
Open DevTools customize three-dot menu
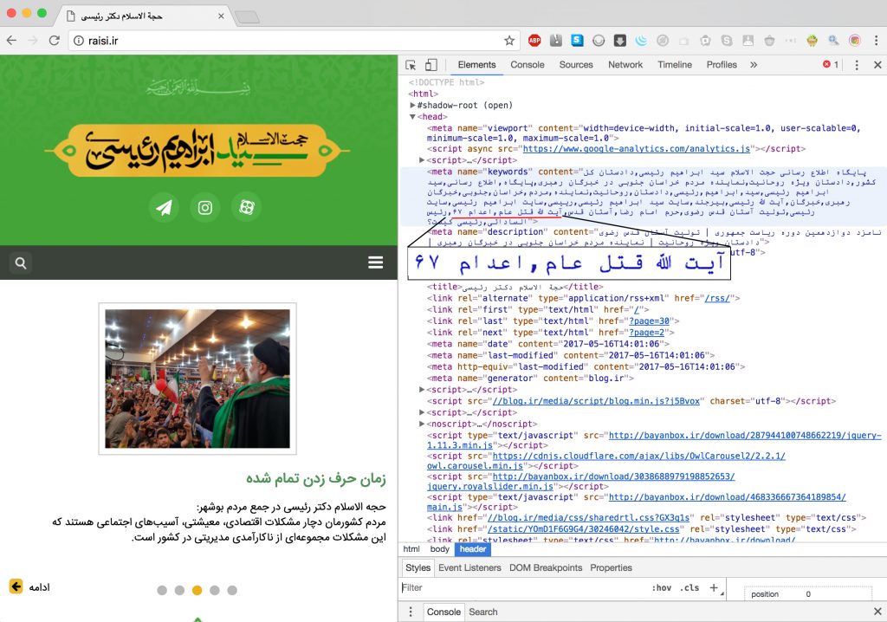857,65
